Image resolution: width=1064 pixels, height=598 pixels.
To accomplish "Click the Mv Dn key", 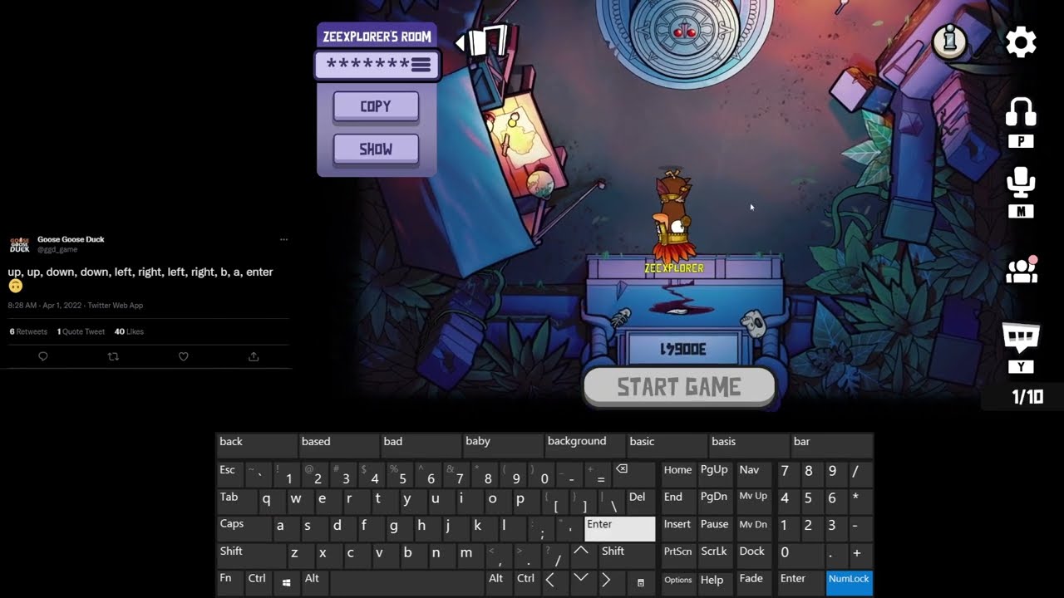I will pos(753,527).
